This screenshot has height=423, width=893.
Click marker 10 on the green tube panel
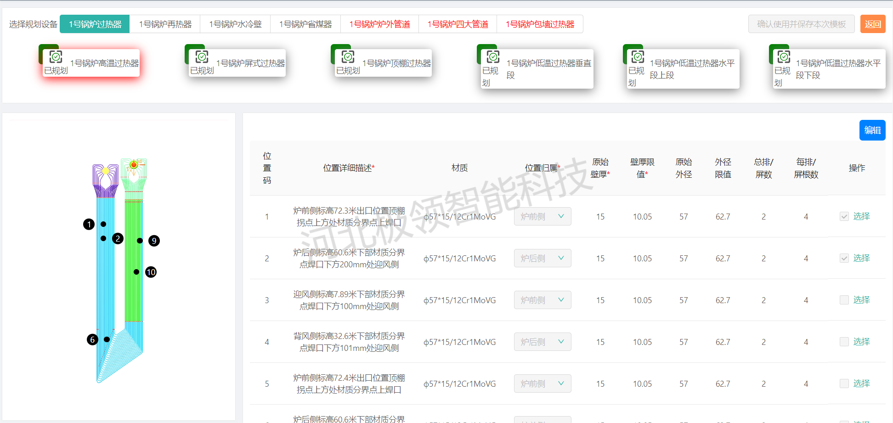tap(151, 272)
